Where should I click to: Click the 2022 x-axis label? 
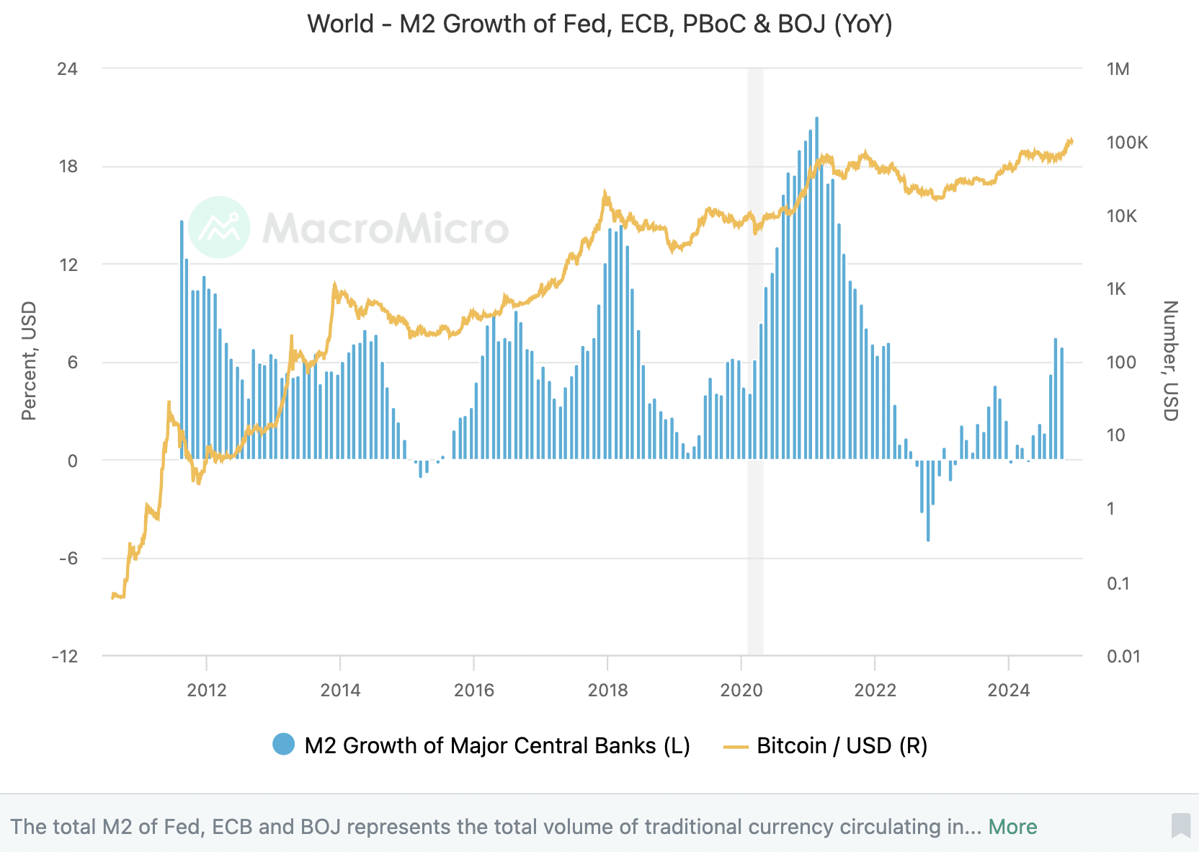tap(875, 690)
